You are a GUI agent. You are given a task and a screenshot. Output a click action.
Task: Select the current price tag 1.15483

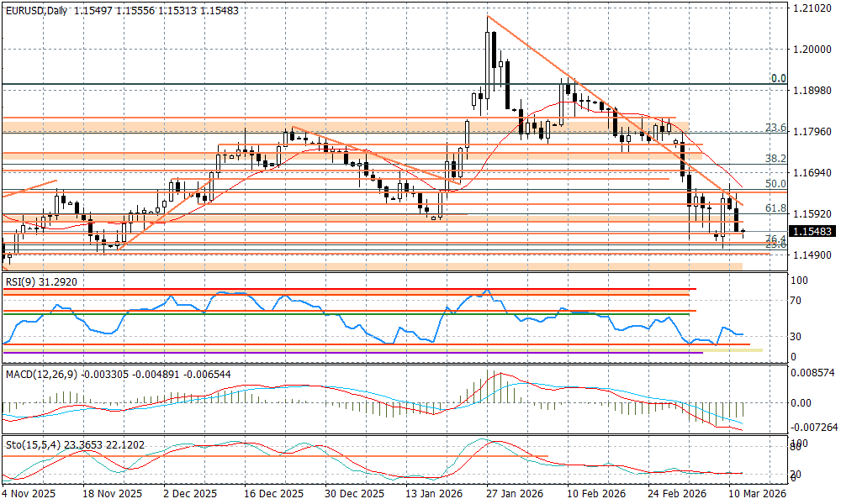tap(812, 231)
